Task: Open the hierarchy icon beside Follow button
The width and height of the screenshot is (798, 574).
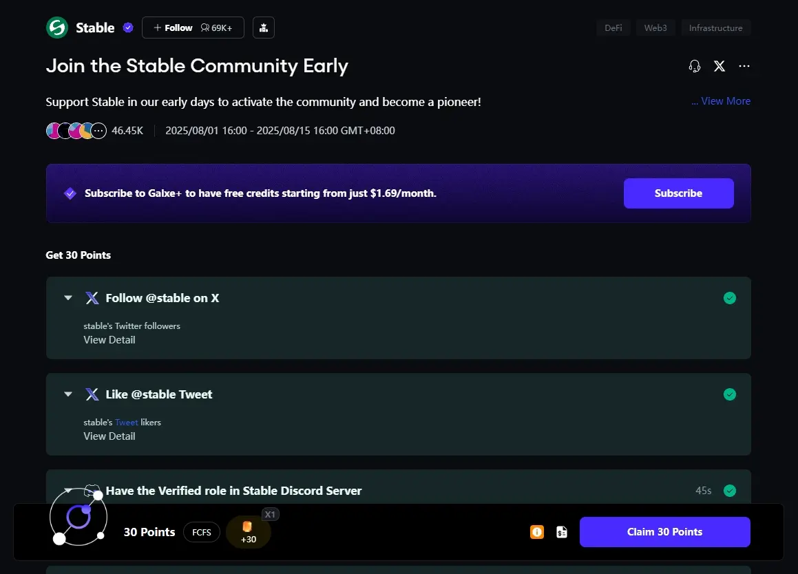Action: click(264, 28)
